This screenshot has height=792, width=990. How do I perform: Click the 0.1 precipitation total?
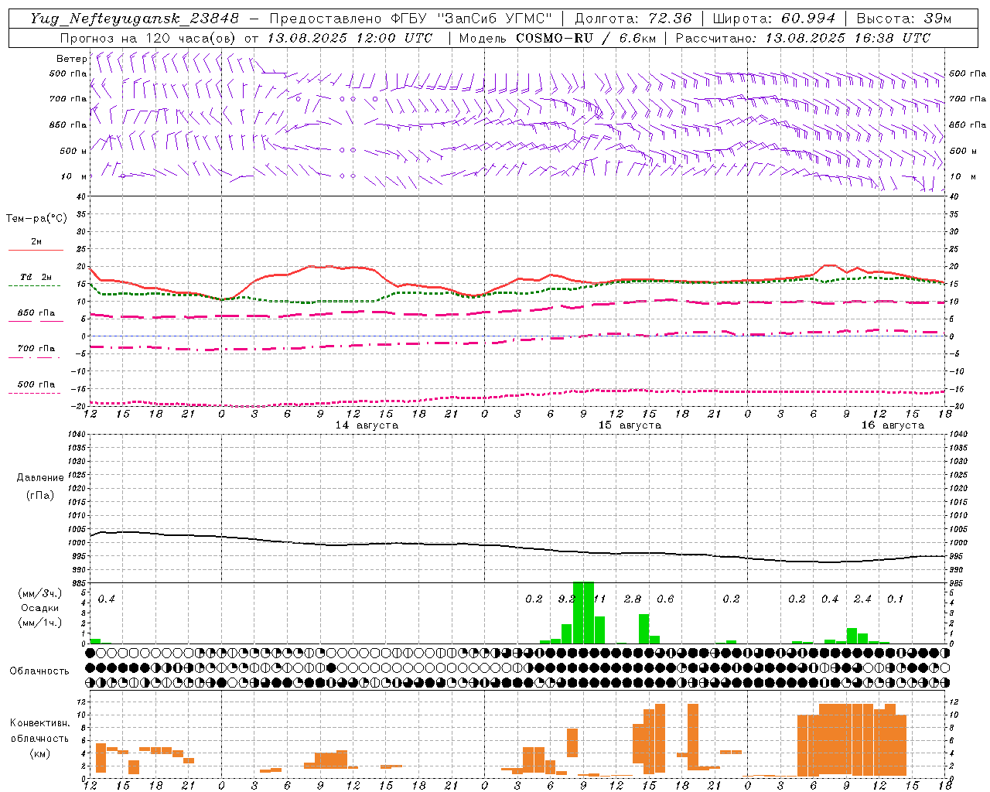click(895, 599)
